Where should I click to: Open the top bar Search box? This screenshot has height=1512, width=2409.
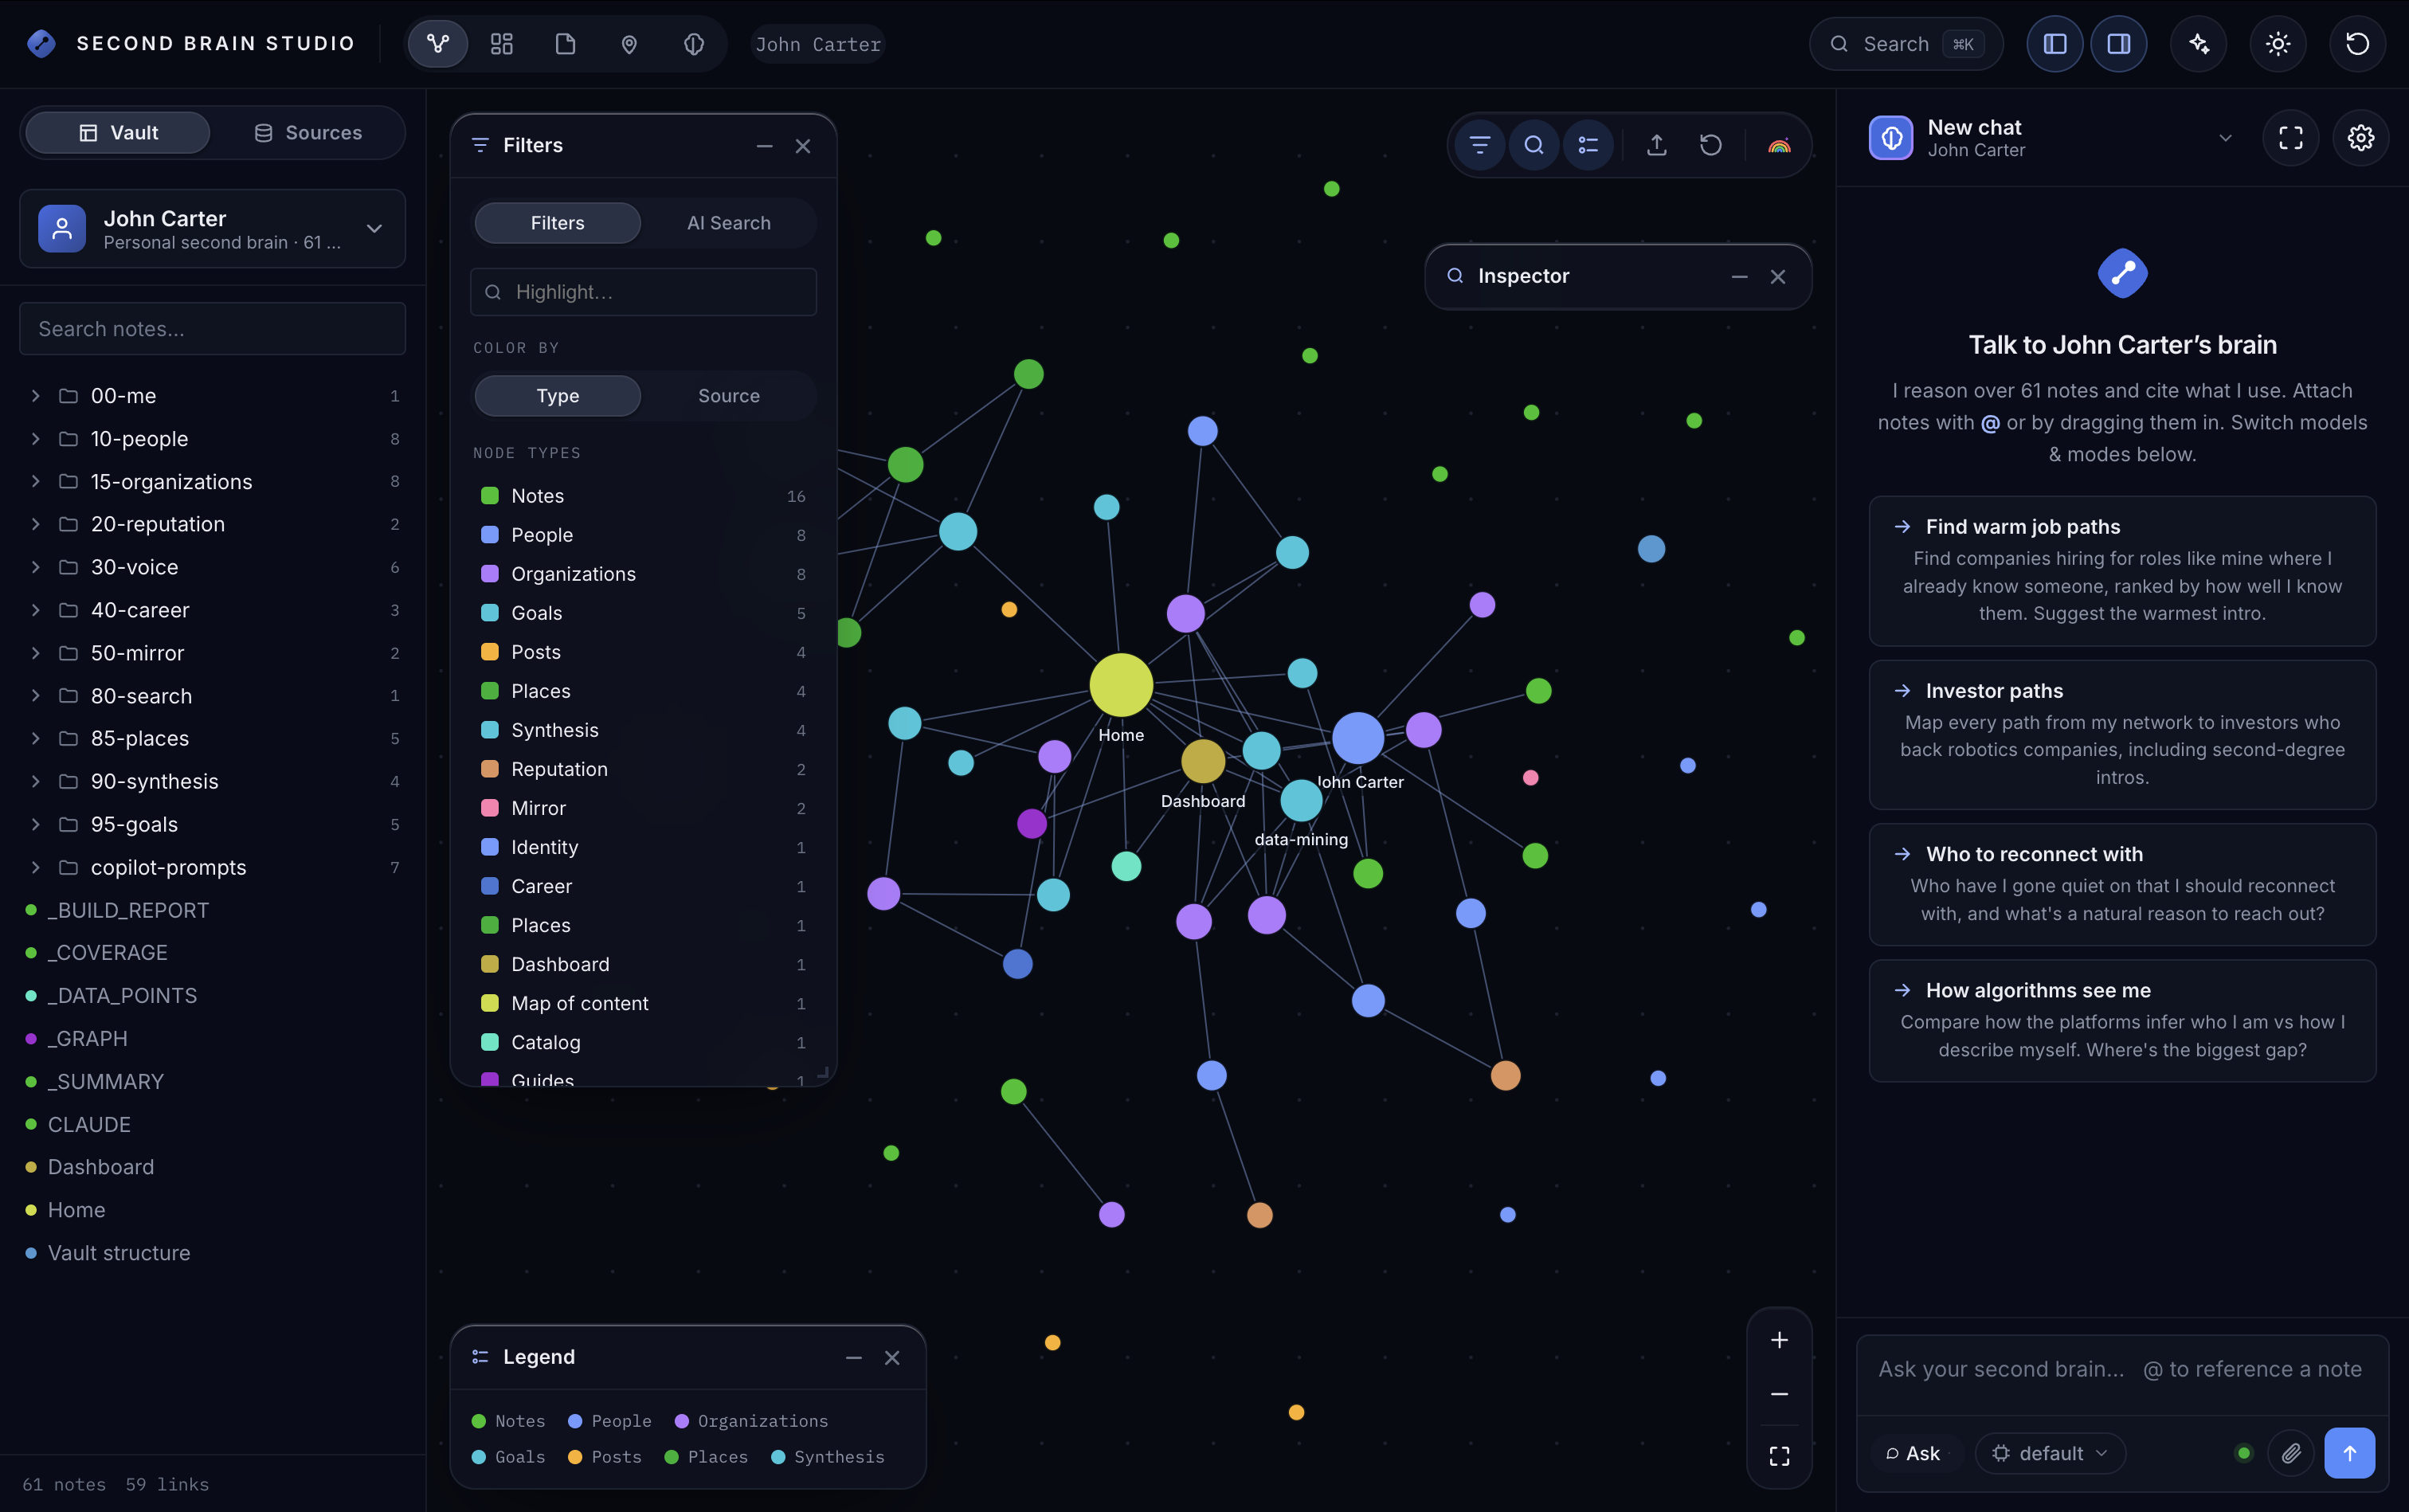click(1906, 44)
